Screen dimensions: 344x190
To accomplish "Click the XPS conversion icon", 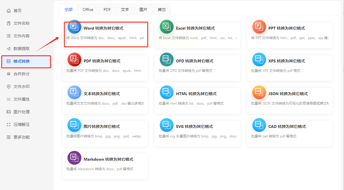I will coord(259,60).
